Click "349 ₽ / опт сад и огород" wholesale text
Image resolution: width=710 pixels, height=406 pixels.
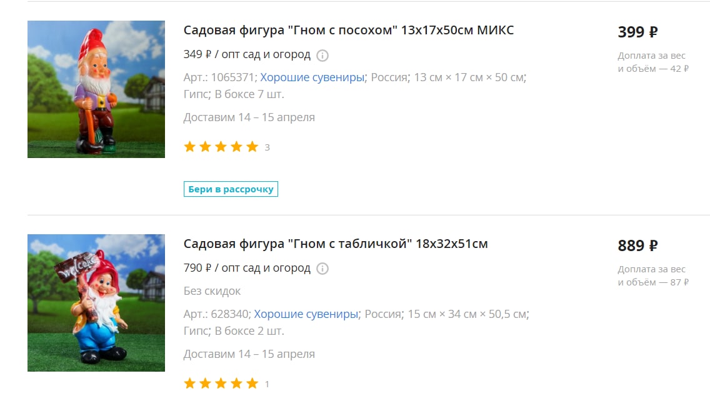(x=247, y=54)
